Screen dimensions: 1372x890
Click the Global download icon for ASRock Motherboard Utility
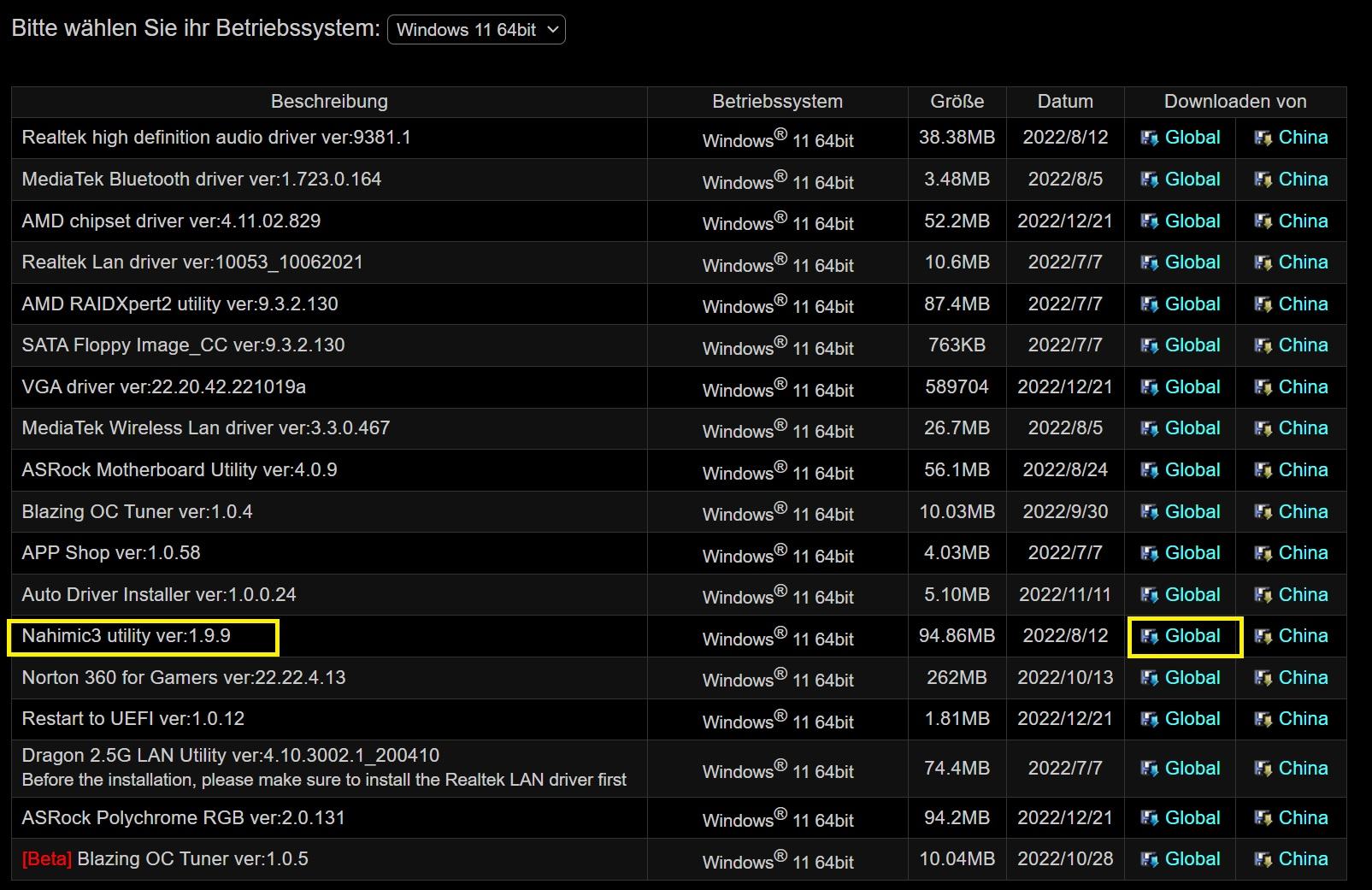point(1150,471)
